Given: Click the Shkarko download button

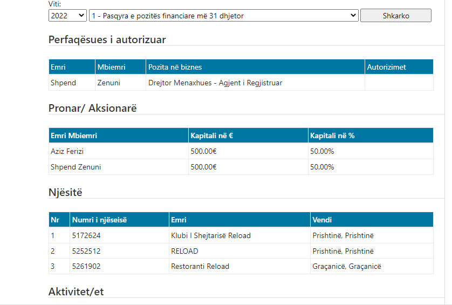Looking at the screenshot, I should (396, 16).
